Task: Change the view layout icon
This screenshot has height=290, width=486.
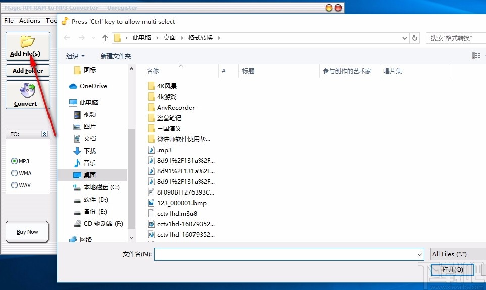Action: coord(476,56)
